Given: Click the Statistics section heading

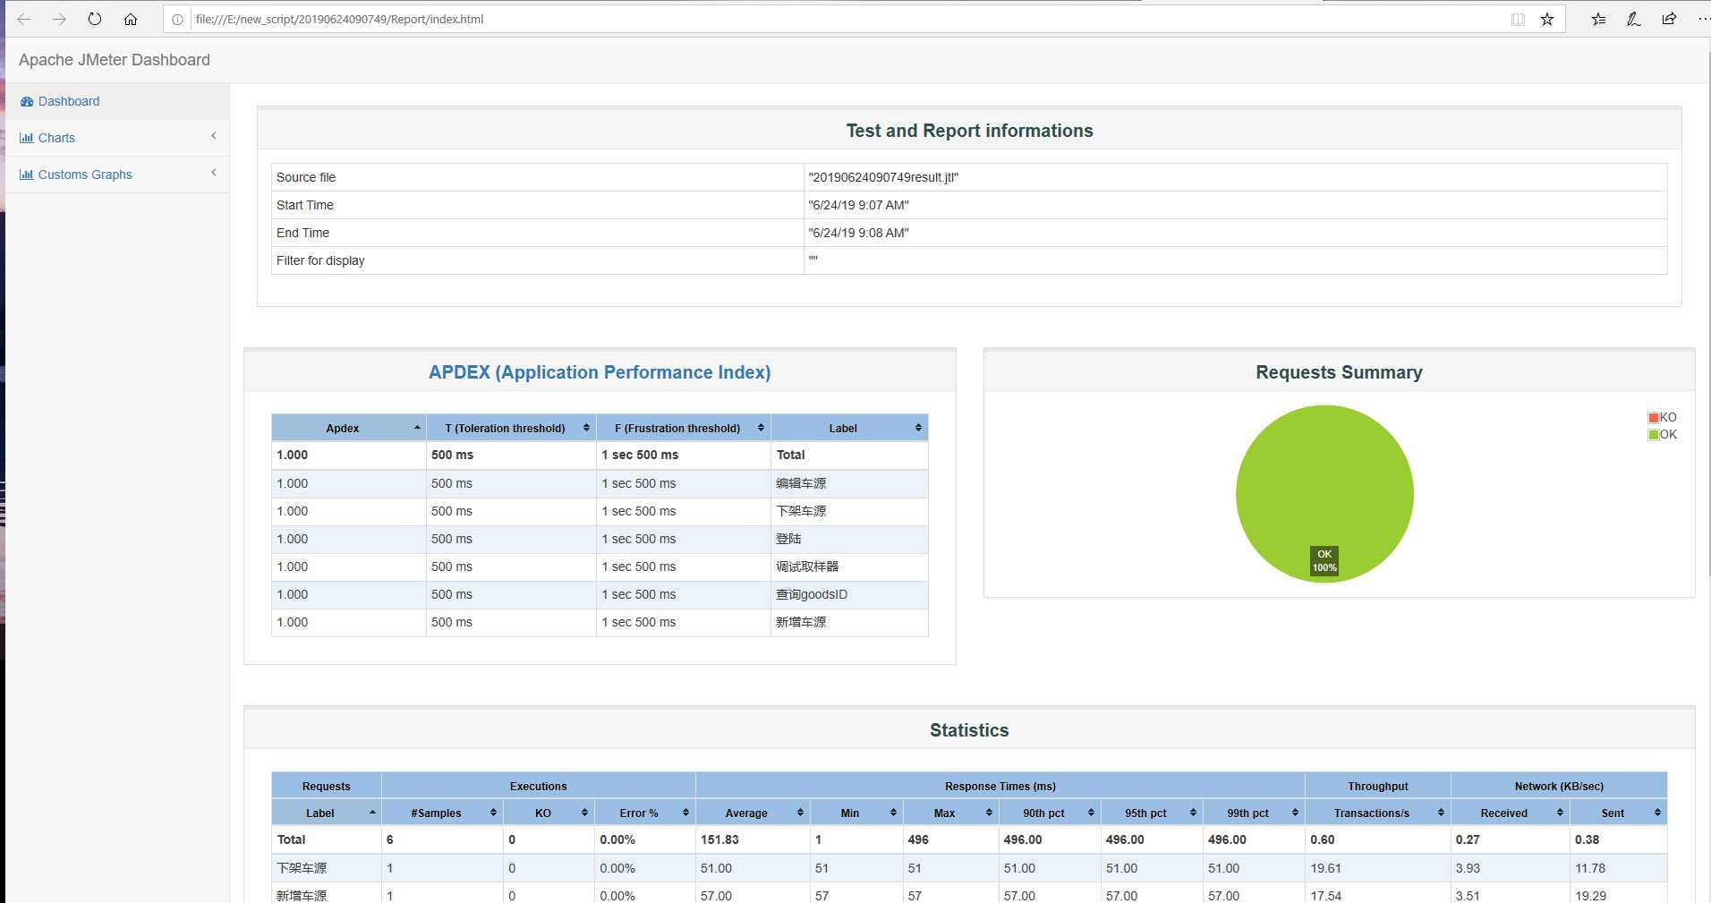Looking at the screenshot, I should pyautogui.click(x=969, y=730).
